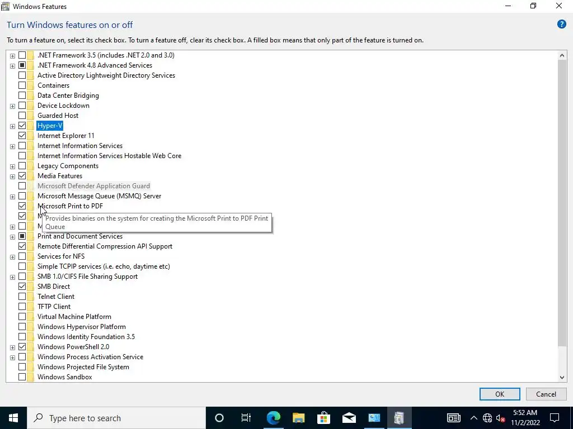Viewport: 573px width, 429px height.
Task: Click the Windows Features title bar icon
Action: (x=6, y=6)
